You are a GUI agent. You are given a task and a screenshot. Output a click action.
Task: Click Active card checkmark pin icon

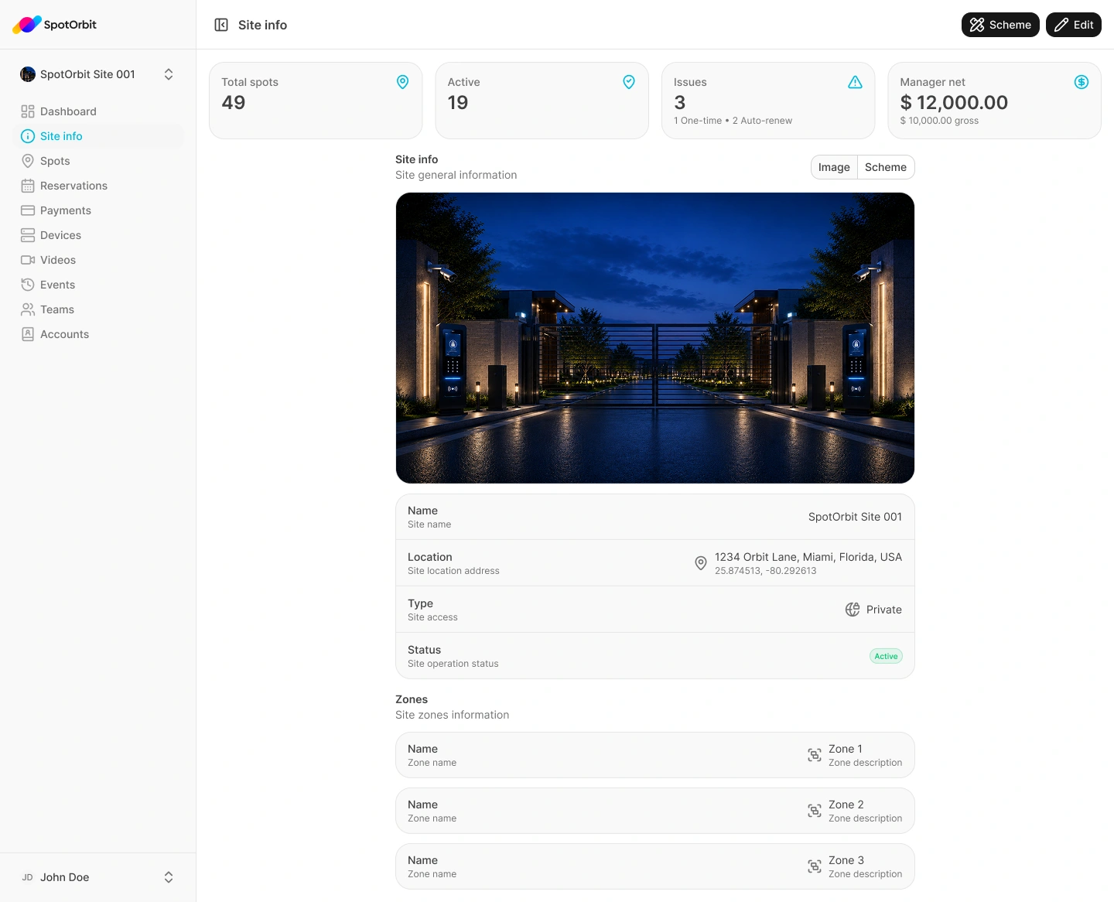pyautogui.click(x=629, y=82)
